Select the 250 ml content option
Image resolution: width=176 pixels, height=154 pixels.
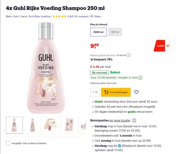point(115,32)
